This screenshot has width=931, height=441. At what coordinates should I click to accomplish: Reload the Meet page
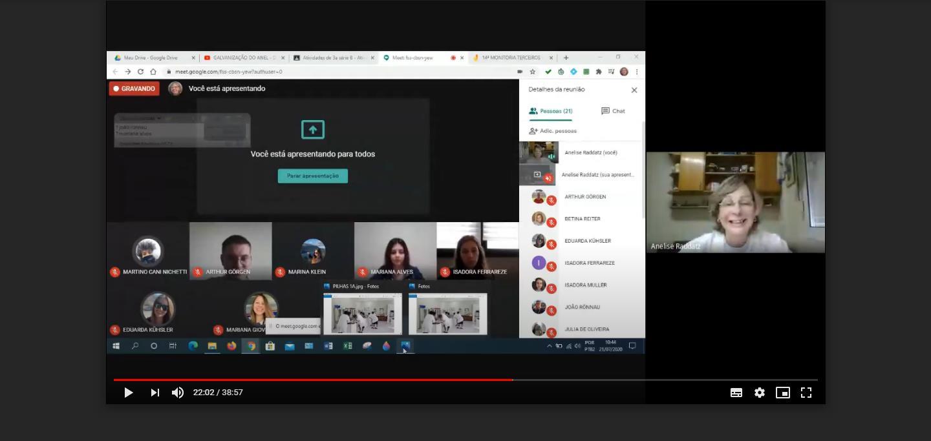pos(140,72)
